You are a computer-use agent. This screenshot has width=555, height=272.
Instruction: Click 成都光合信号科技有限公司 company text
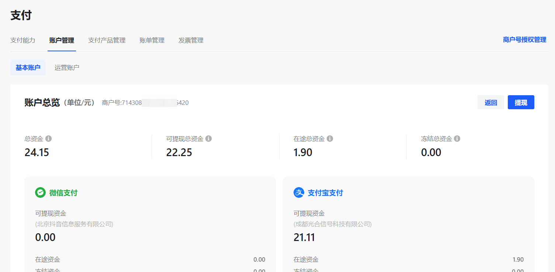coord(333,224)
